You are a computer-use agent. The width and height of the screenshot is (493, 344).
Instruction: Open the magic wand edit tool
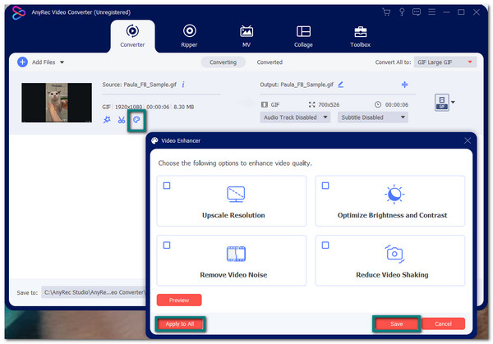(x=107, y=120)
